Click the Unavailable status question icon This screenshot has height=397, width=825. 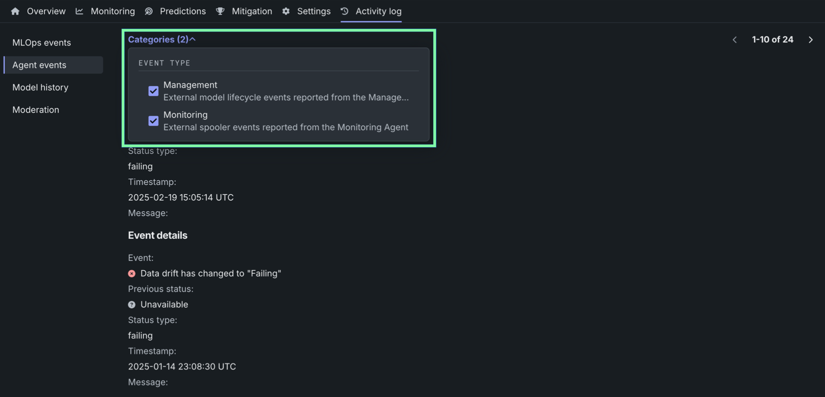pos(132,305)
